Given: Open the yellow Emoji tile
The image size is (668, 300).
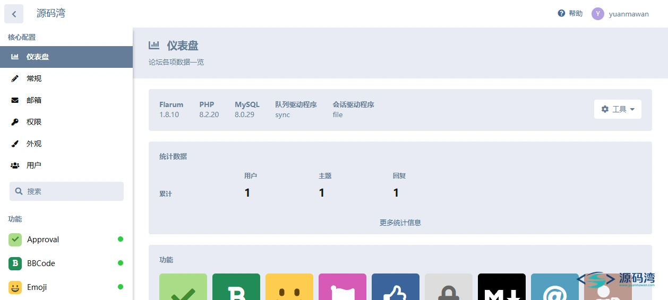Looking at the screenshot, I should tap(289, 287).
